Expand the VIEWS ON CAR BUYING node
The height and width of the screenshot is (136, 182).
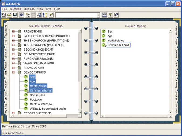(x=13, y=63)
